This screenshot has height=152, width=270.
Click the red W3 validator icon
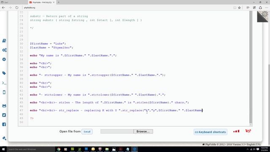tap(248, 131)
